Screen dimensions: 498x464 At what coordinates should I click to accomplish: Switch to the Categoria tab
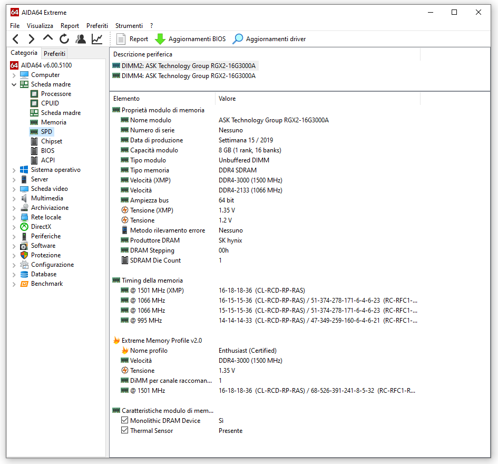[24, 53]
